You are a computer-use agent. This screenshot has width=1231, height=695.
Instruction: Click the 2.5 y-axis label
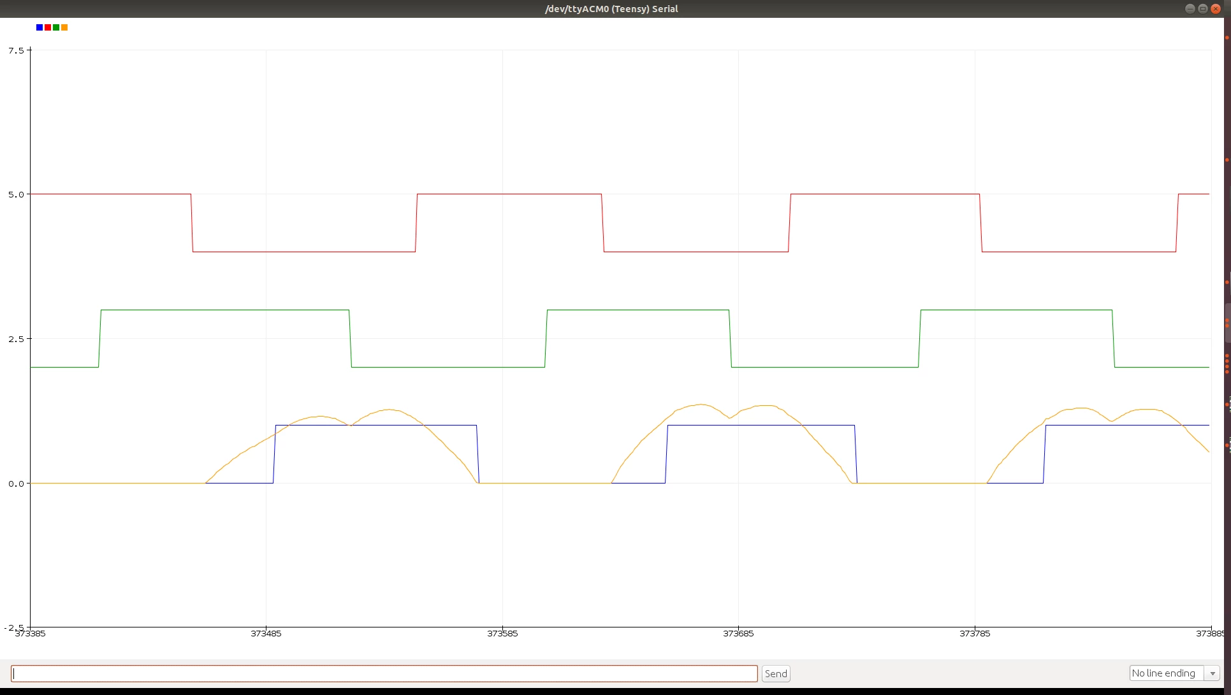point(16,339)
